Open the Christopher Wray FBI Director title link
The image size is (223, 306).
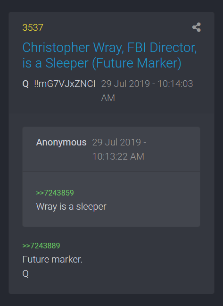click(110, 55)
